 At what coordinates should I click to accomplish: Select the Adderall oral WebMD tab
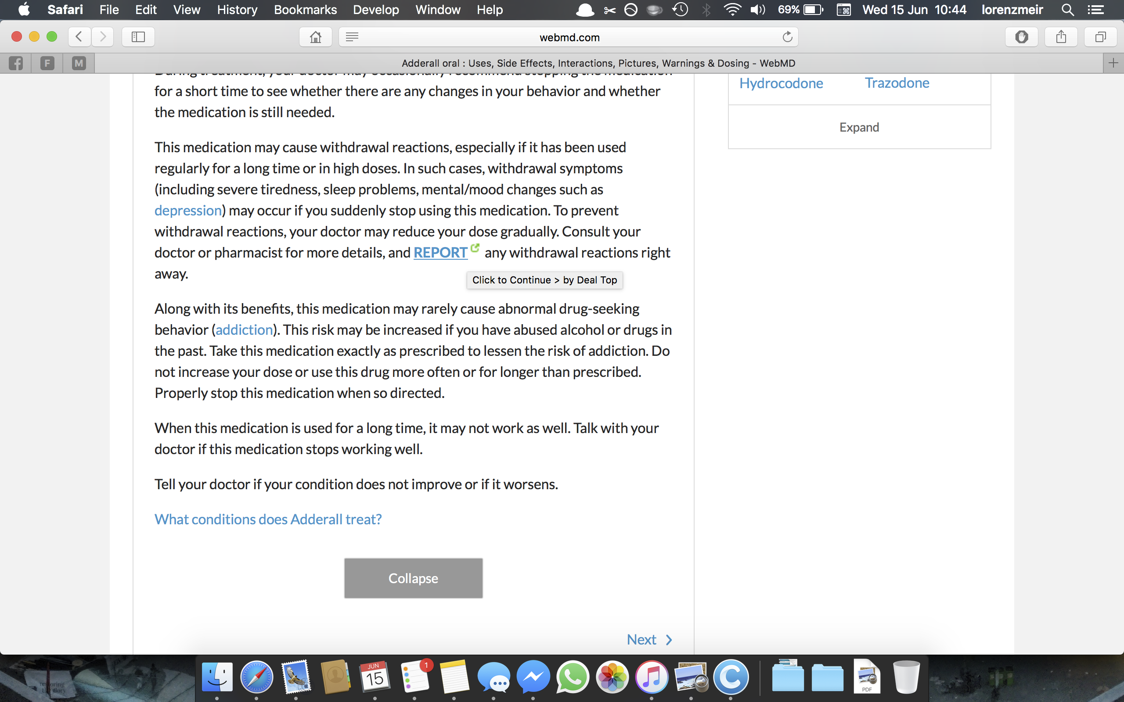[x=598, y=63]
